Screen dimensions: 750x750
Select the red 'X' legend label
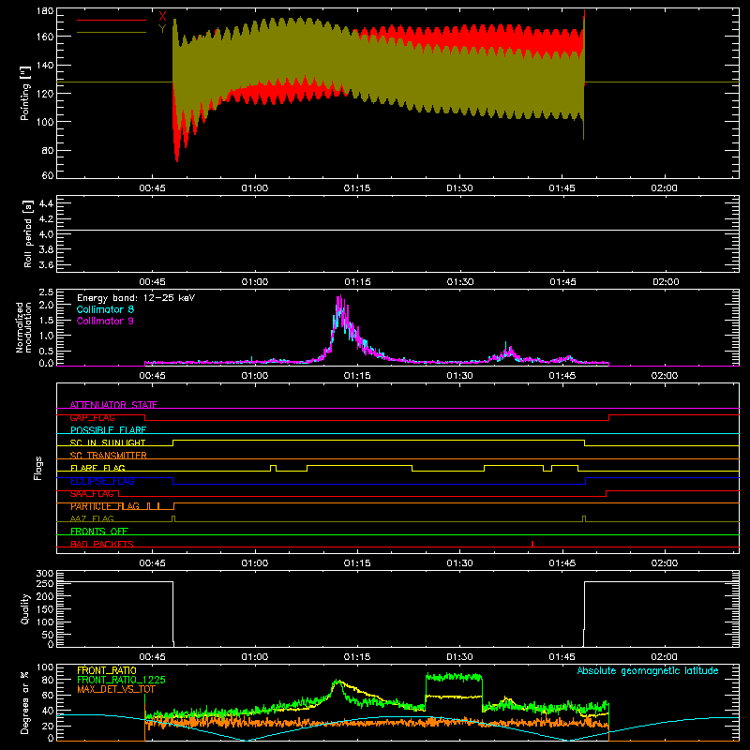(x=162, y=16)
